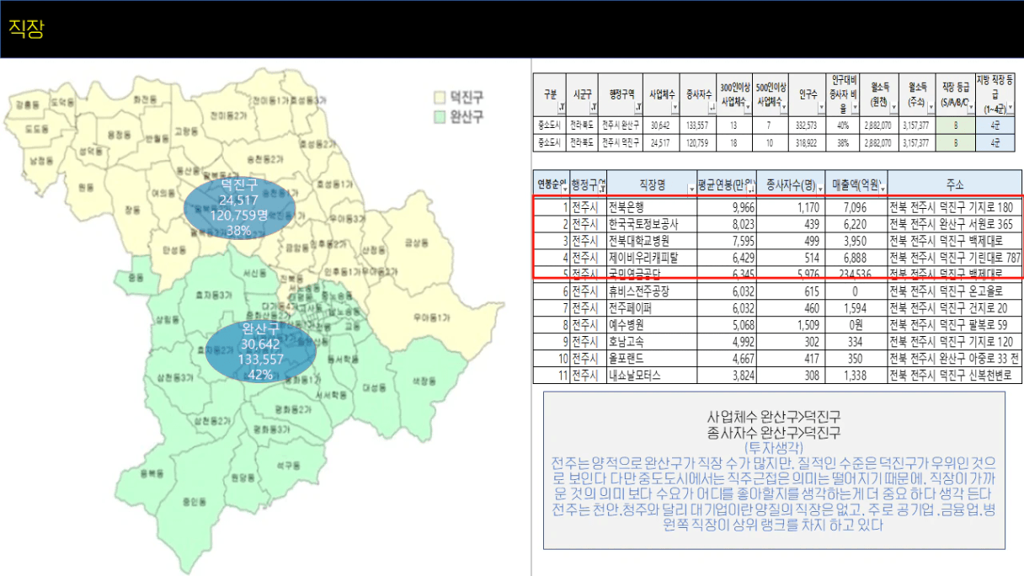Select the 한국국토정보공사 company cell
Image resolution: width=1024 pixels, height=576 pixels.
point(651,224)
